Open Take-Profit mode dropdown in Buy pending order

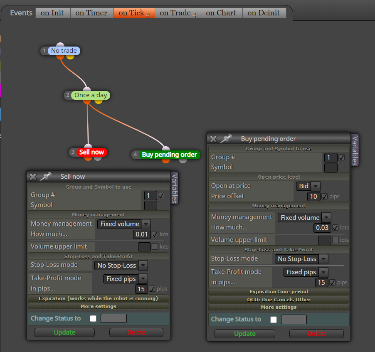pyautogui.click(x=306, y=272)
